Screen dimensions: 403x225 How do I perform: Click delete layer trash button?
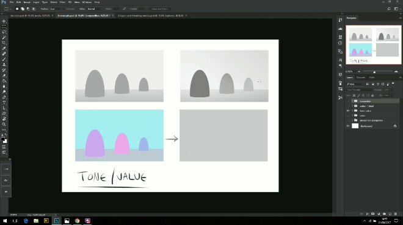[396, 213]
